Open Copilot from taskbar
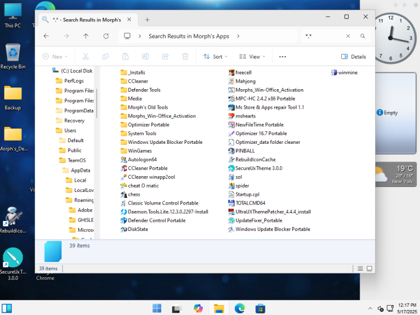The width and height of the screenshot is (420, 315). tap(198, 308)
